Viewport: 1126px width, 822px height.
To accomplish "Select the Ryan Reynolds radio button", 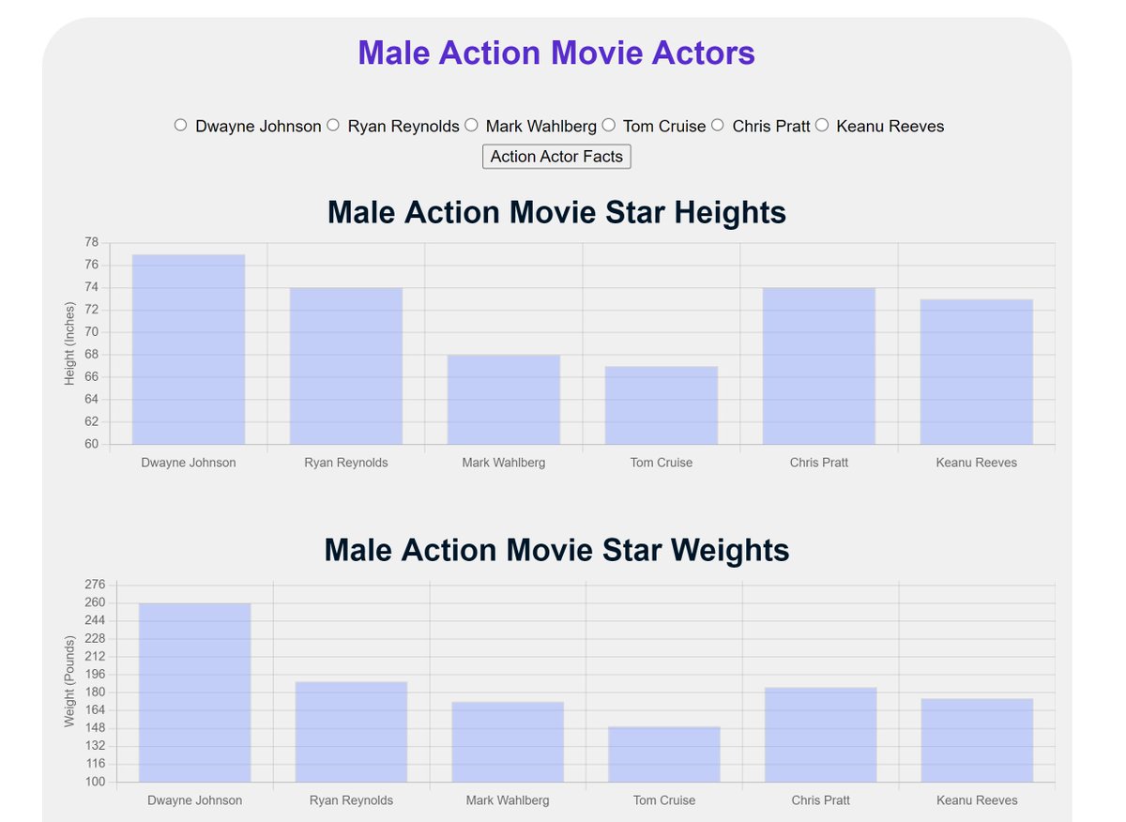I will coord(332,125).
